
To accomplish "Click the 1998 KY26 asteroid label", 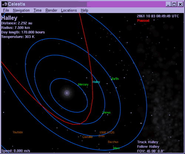I will (x=107, y=133).
